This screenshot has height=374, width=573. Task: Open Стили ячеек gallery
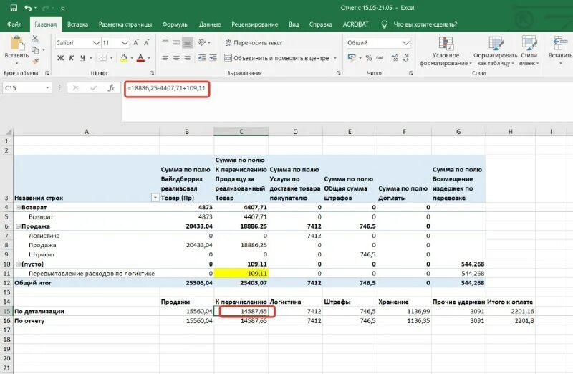[529, 51]
